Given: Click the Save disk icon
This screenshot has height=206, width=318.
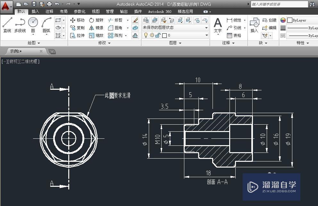Looking at the screenshot, I should 34,4.
